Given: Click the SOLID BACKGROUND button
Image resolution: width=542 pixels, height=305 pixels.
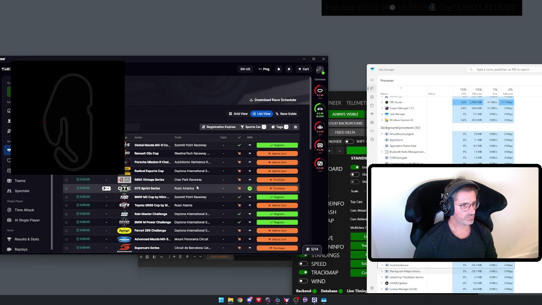Looking at the screenshot, I should point(346,123).
